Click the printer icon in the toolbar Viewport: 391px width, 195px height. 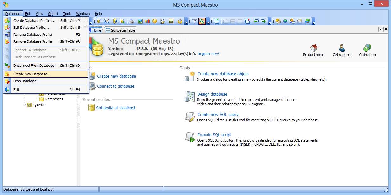(131, 21)
